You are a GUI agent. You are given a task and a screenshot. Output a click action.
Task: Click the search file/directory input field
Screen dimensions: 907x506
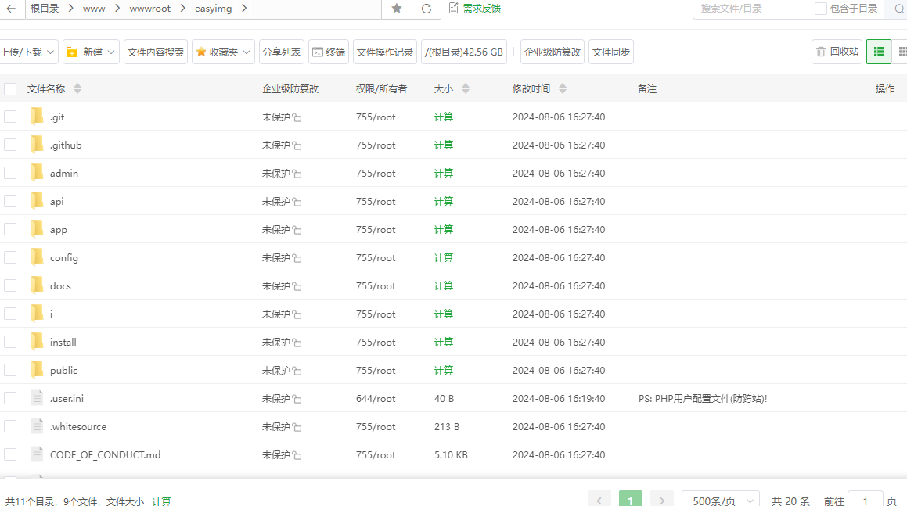(750, 9)
